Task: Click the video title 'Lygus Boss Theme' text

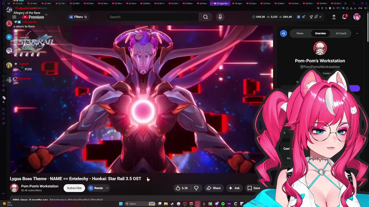Action: pyautogui.click(x=76, y=179)
